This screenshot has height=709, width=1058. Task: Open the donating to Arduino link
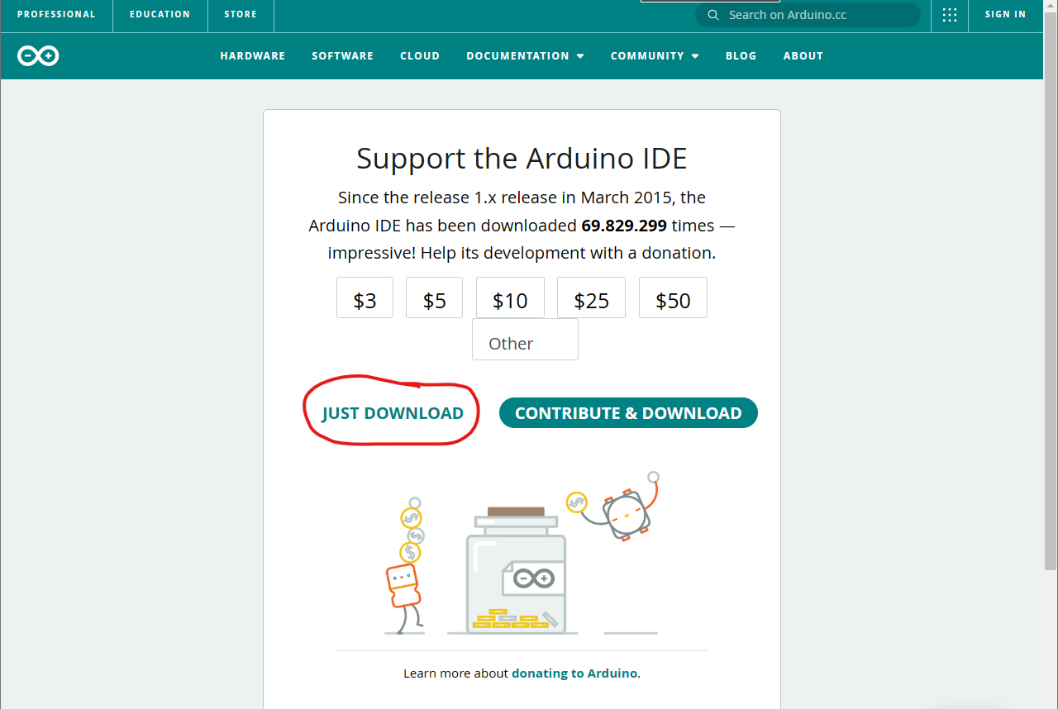click(574, 673)
